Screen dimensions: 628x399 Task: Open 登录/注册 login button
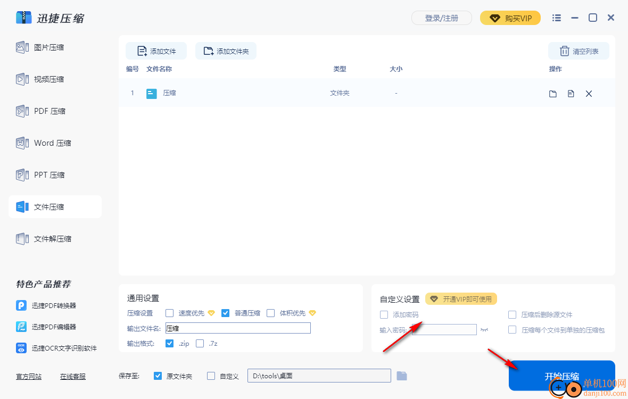point(441,18)
